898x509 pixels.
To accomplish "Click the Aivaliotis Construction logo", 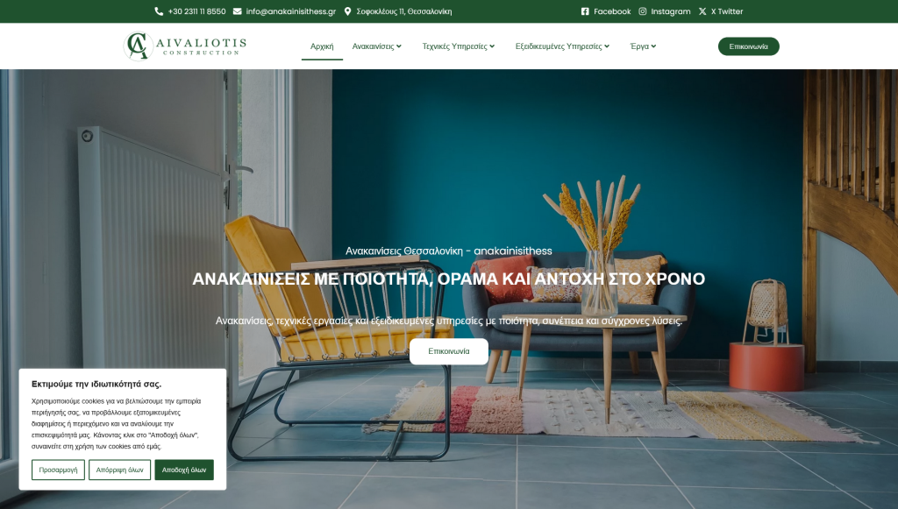I will tap(185, 46).
